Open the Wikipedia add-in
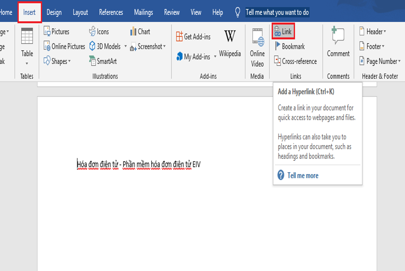The width and height of the screenshot is (405, 271). pyautogui.click(x=230, y=43)
